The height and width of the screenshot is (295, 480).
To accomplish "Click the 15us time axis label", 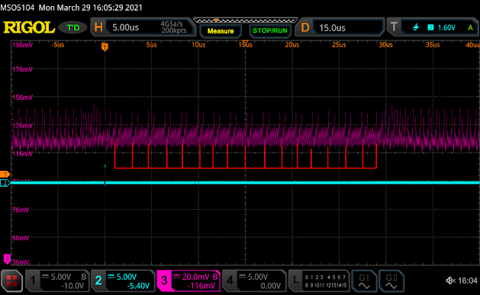I will click(x=245, y=45).
